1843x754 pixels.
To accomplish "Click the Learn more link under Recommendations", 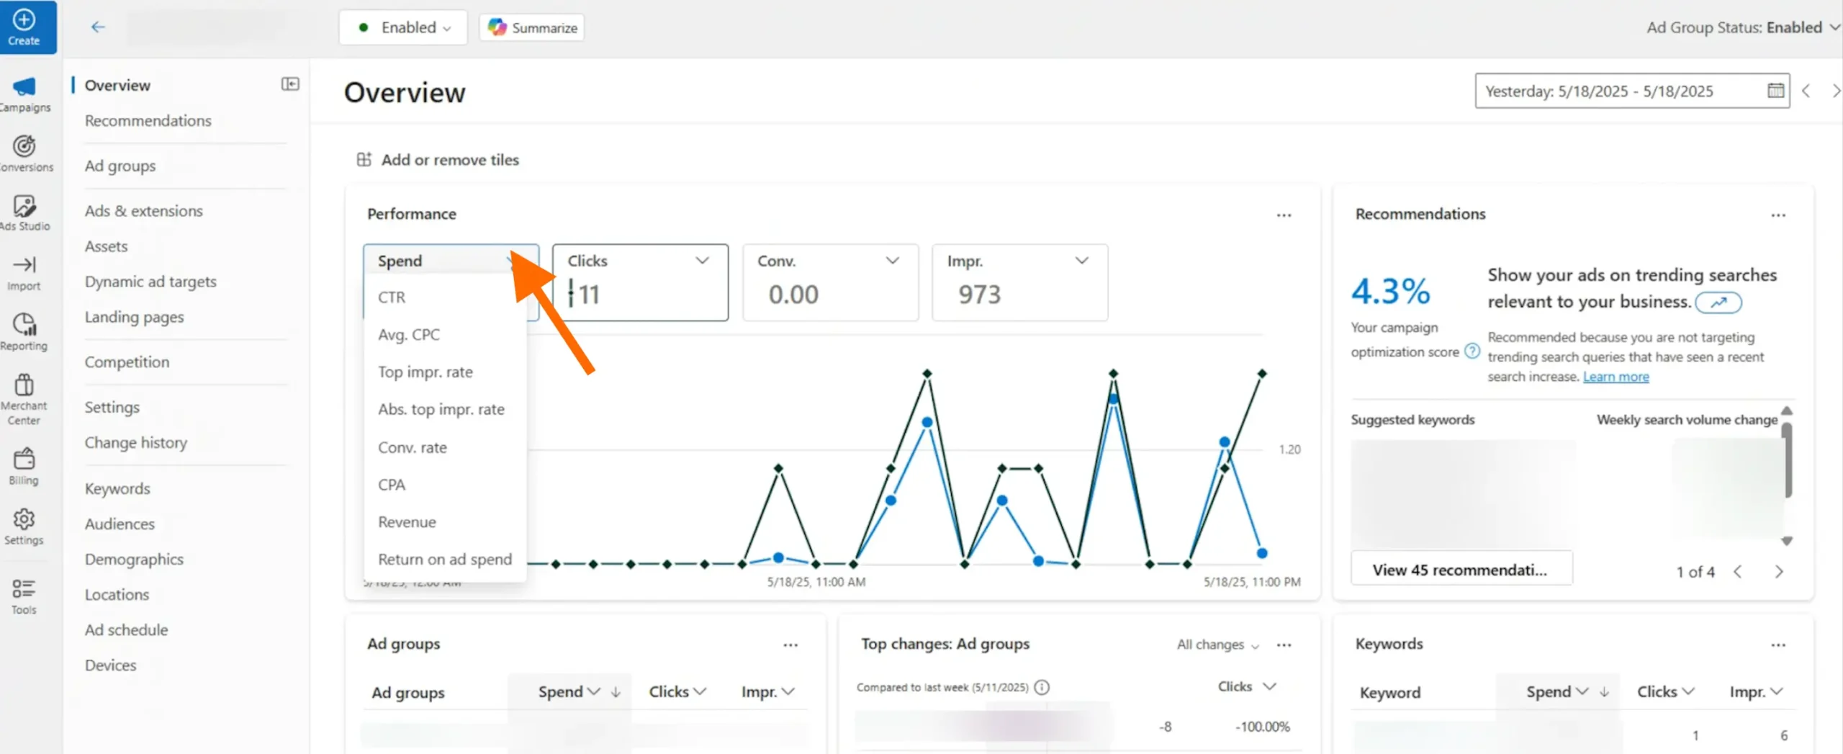I will click(1616, 376).
